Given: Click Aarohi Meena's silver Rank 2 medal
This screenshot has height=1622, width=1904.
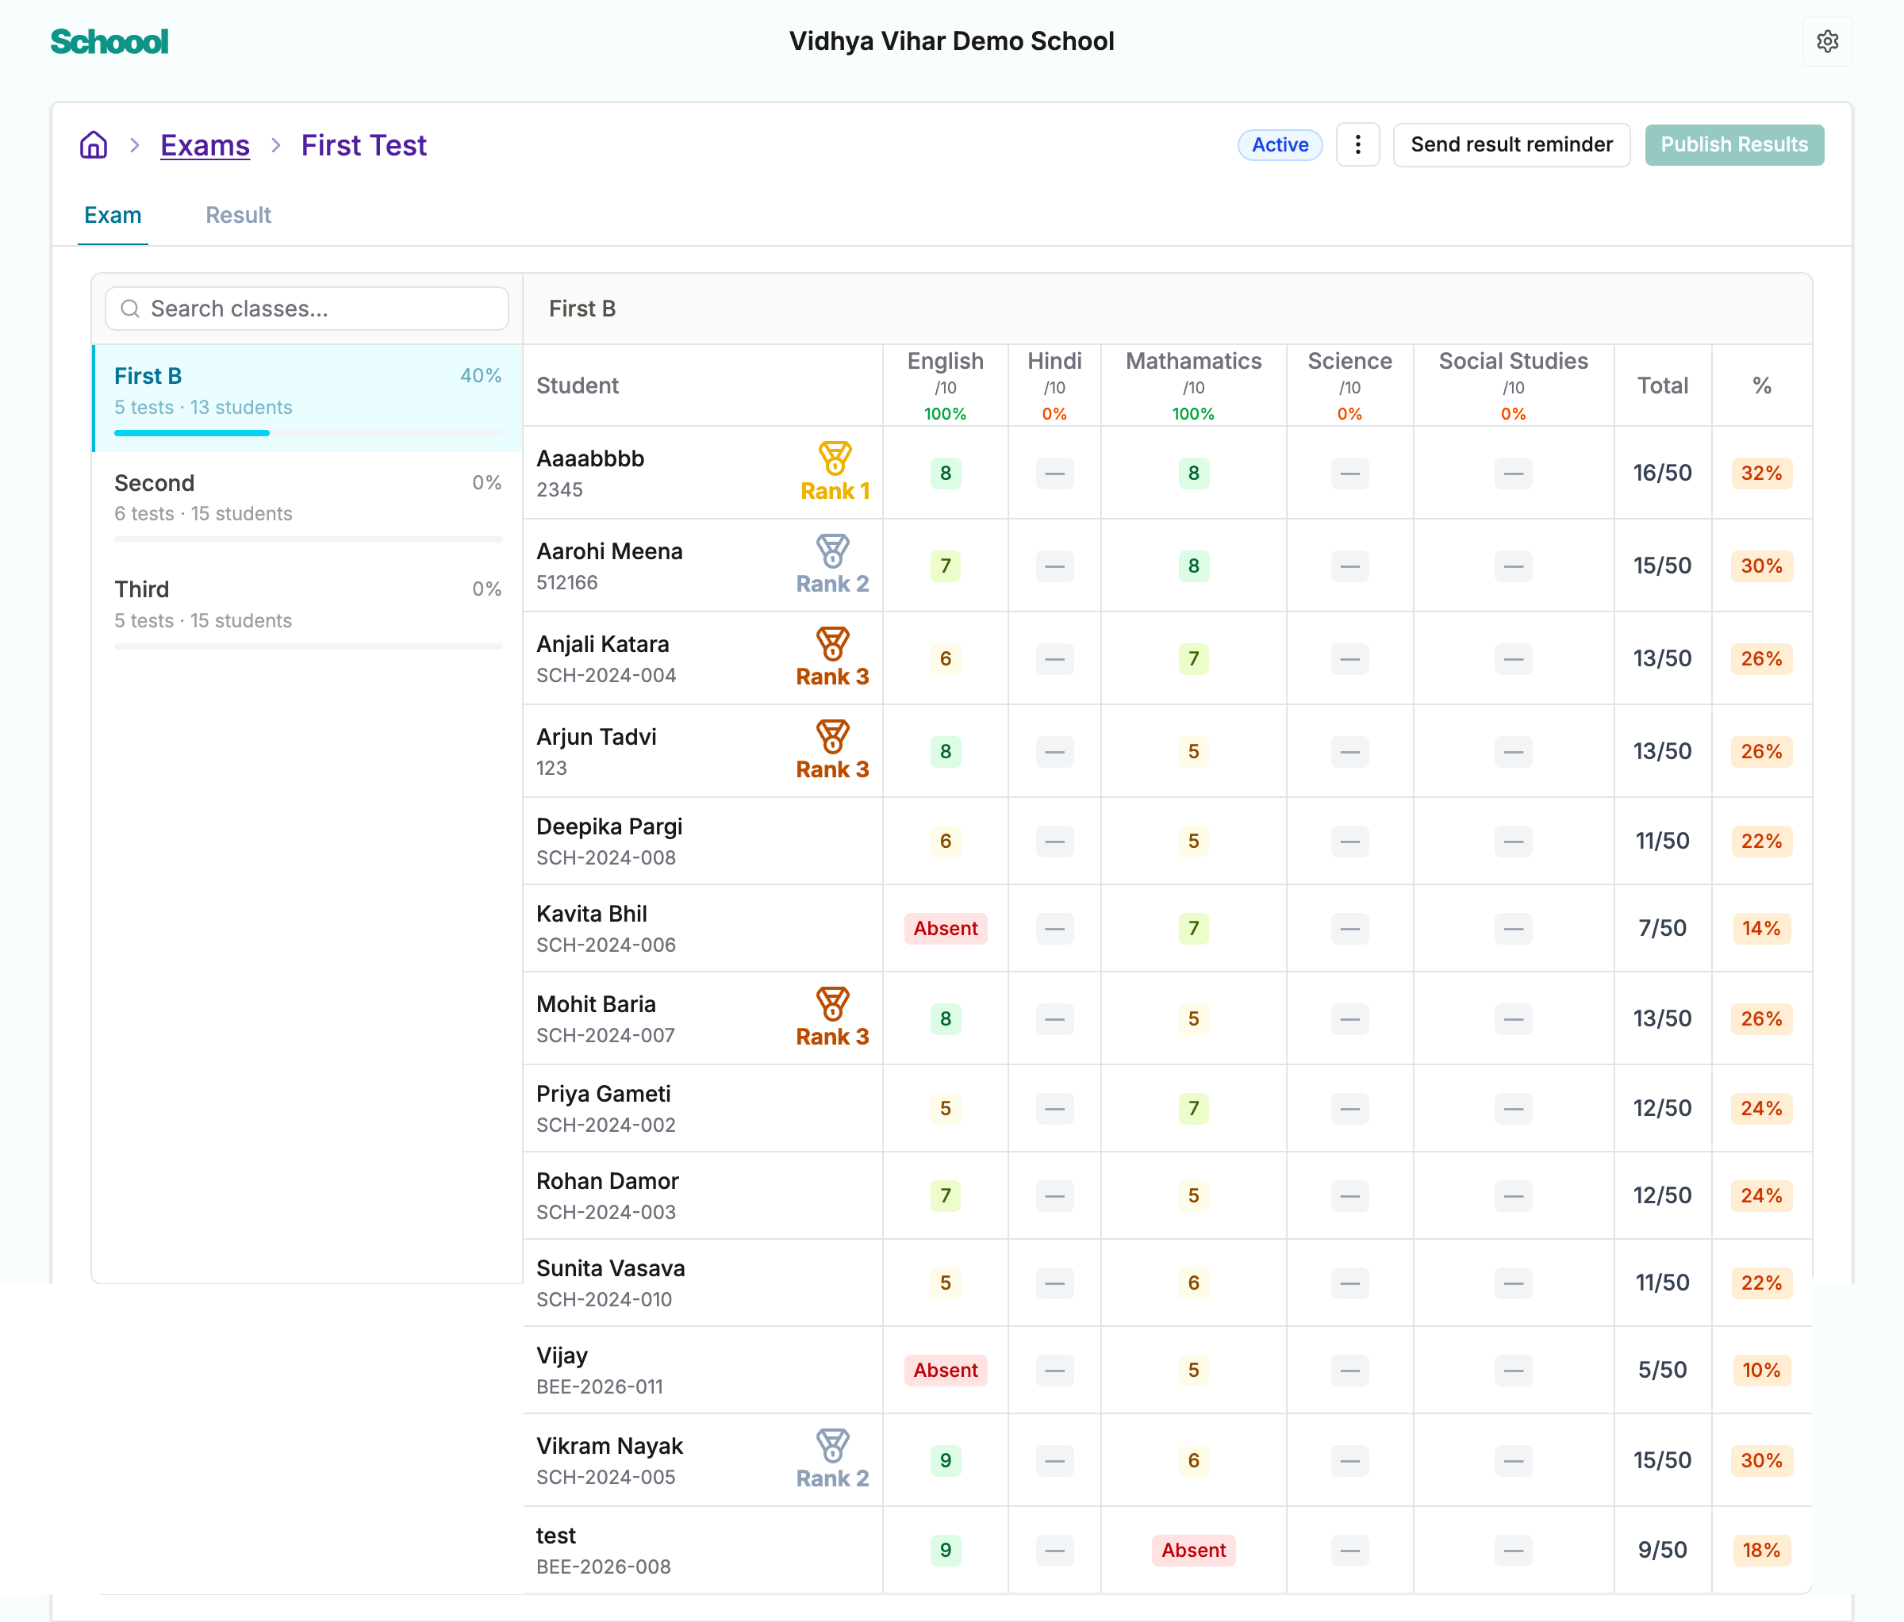Looking at the screenshot, I should (832, 550).
